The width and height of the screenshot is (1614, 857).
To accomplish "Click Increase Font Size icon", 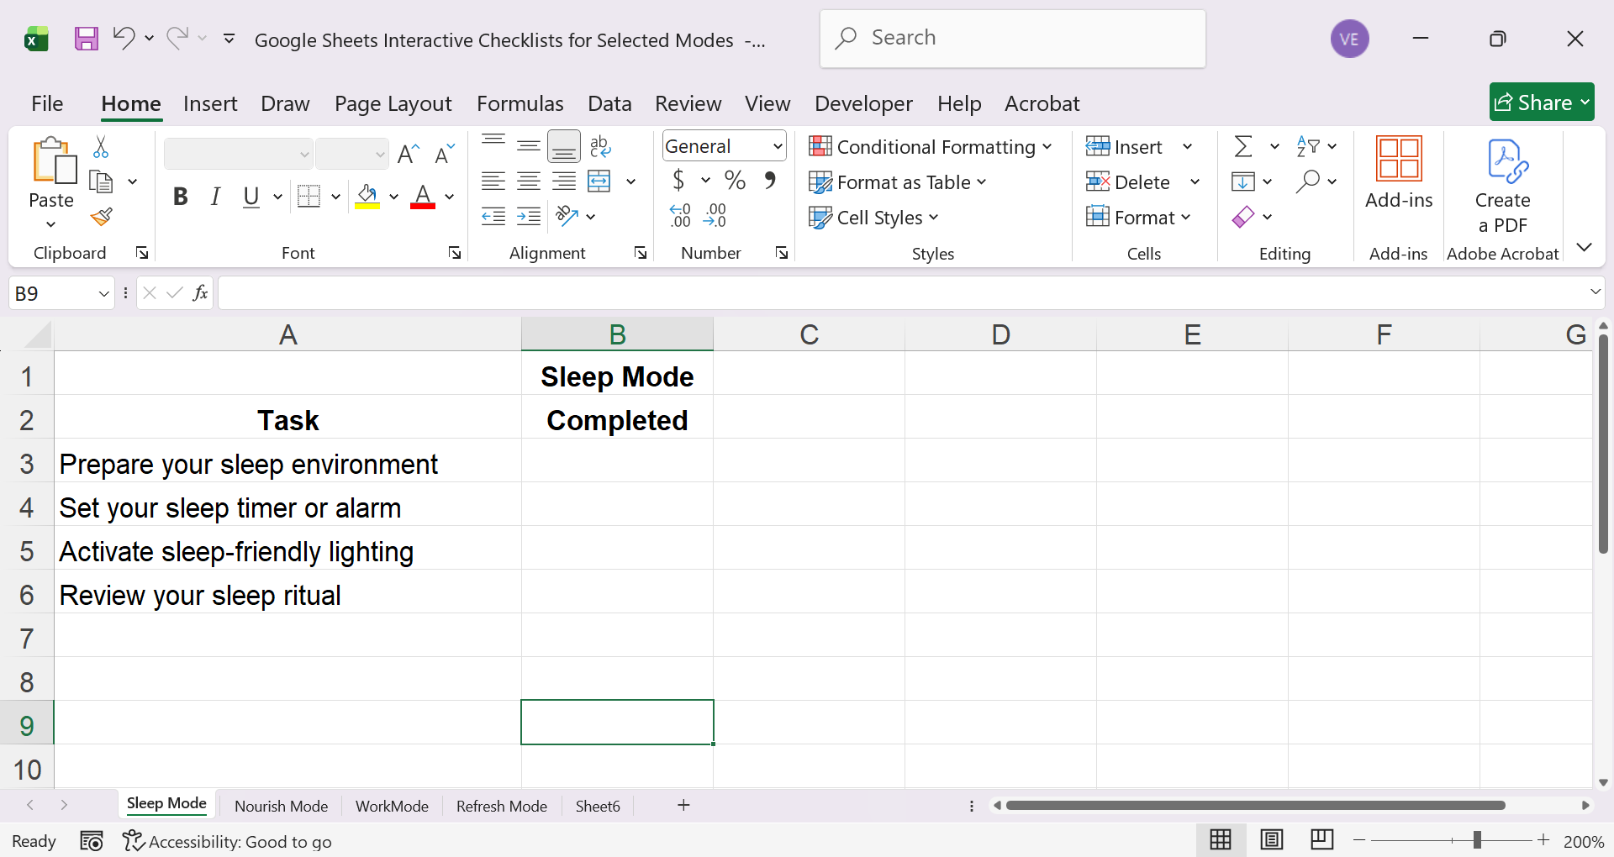I will (x=409, y=154).
